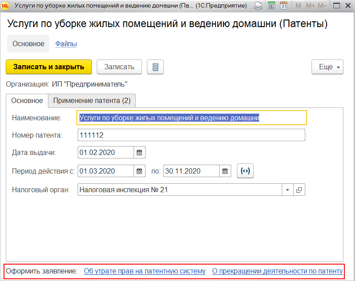Click the ИП "Предприниматель" organization text
Image resolution: width=355 pixels, height=281 pixels.
point(90,84)
